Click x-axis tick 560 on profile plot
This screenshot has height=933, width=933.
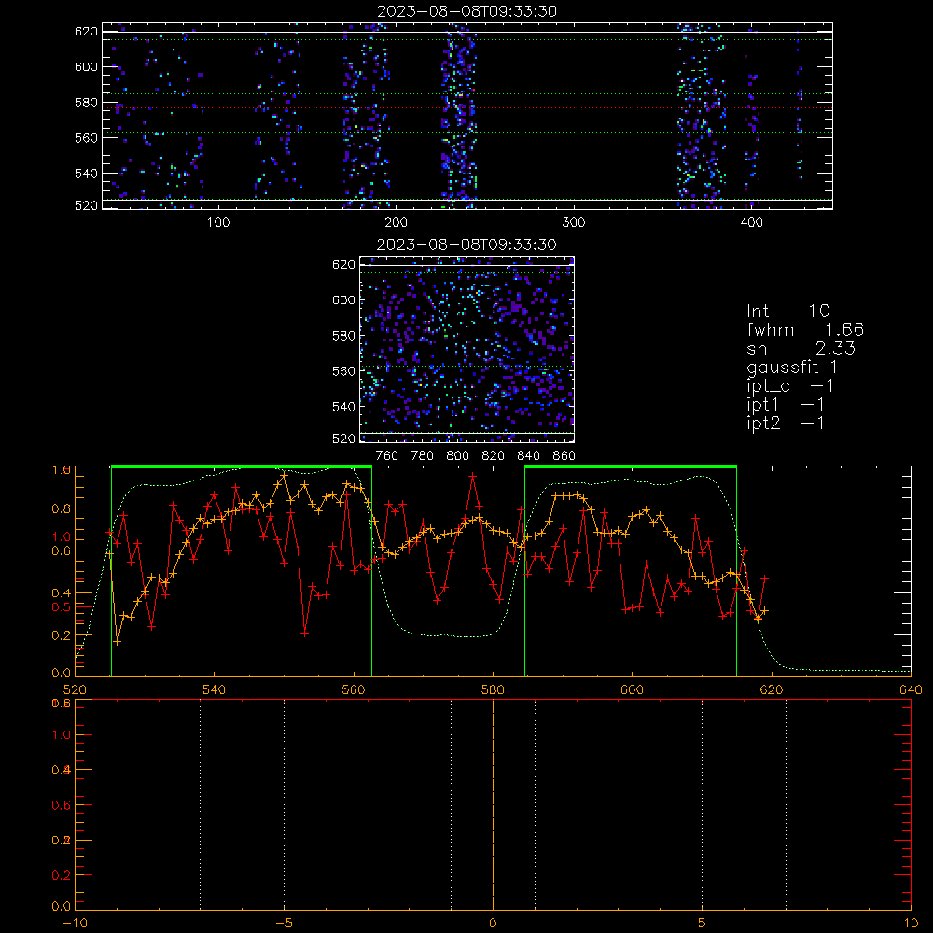click(354, 689)
